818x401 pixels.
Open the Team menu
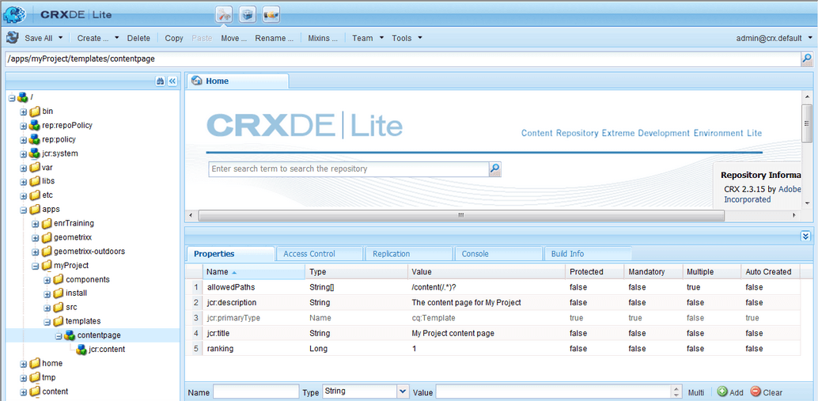click(368, 38)
